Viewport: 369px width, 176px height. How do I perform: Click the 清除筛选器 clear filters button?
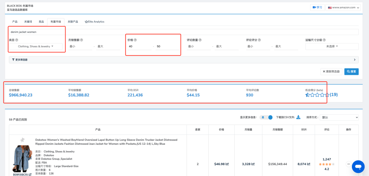coord(331,71)
